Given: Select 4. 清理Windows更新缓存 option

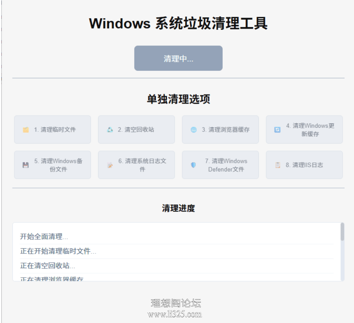Looking at the screenshot, I should tap(304, 130).
